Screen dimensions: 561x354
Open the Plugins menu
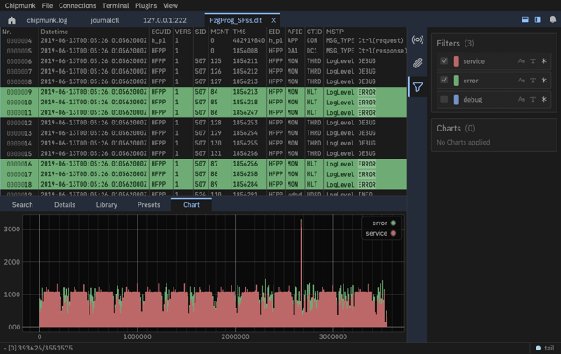(146, 5)
